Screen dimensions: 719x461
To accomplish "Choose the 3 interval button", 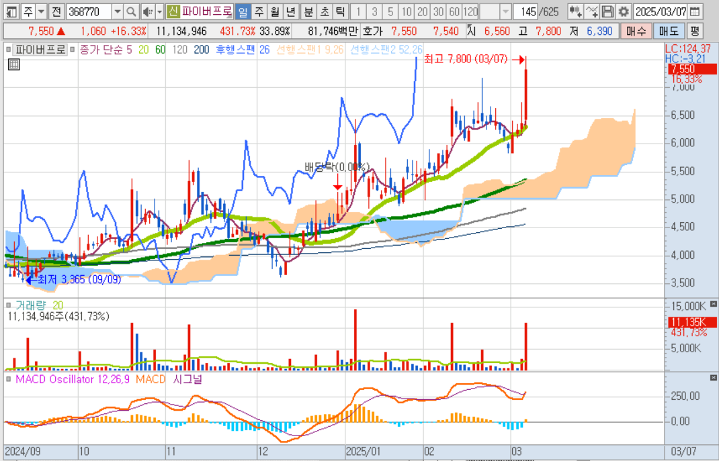I will tap(374, 11).
